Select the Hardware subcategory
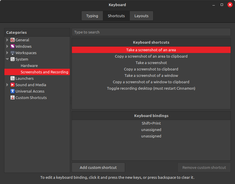Image resolution: width=235 pixels, height=184 pixels. pos(29,66)
